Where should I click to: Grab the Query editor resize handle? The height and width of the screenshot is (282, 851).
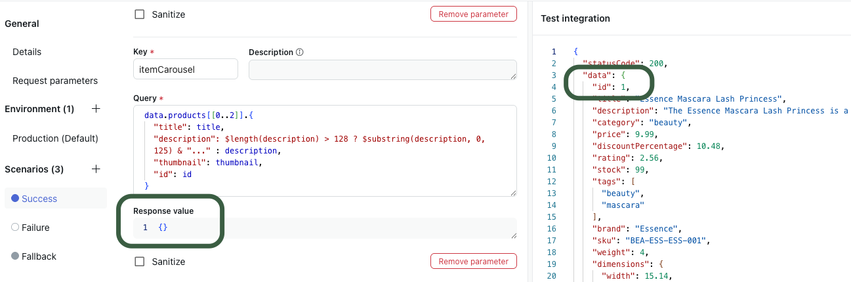pos(512,192)
